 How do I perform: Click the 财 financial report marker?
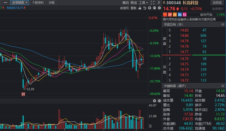23,94
